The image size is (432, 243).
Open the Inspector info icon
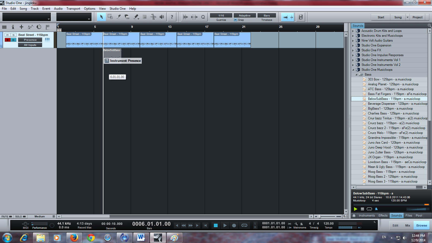click(13, 27)
